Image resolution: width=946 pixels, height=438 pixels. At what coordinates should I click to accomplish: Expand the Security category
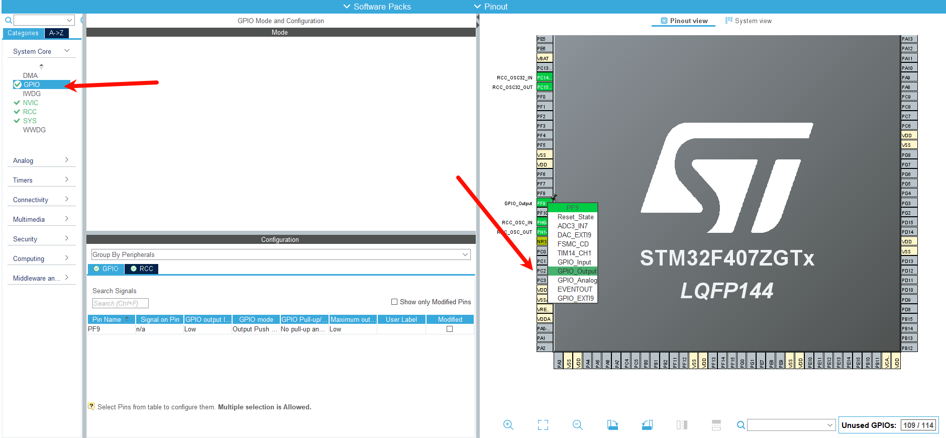click(41, 239)
